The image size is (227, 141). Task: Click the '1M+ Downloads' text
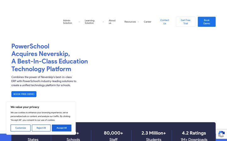[194, 139]
